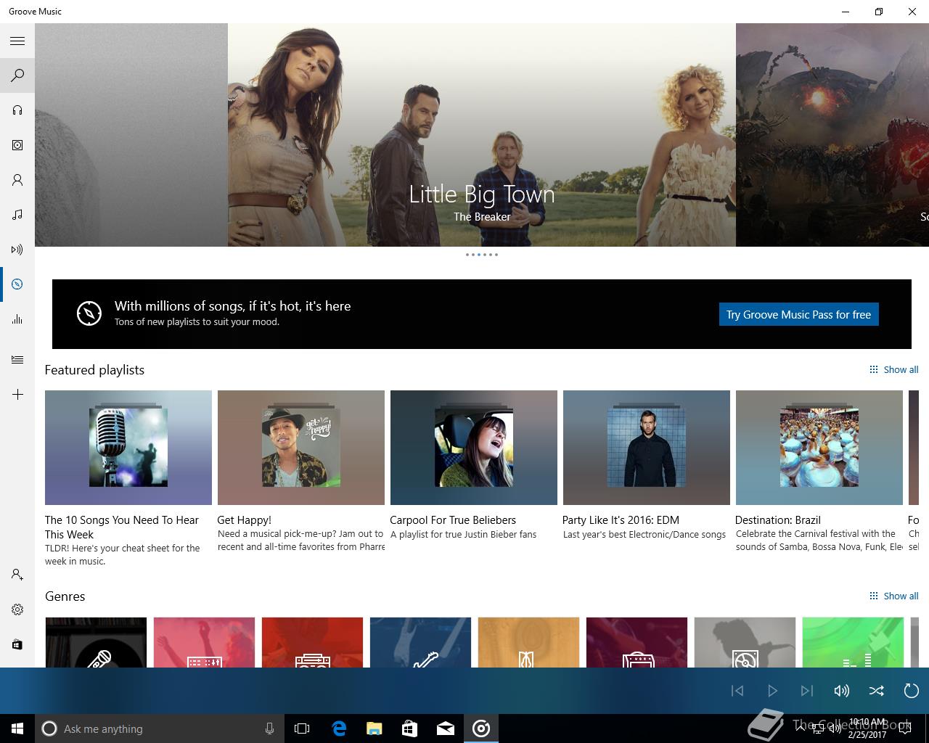Skip to next track
The height and width of the screenshot is (743, 929).
807,691
